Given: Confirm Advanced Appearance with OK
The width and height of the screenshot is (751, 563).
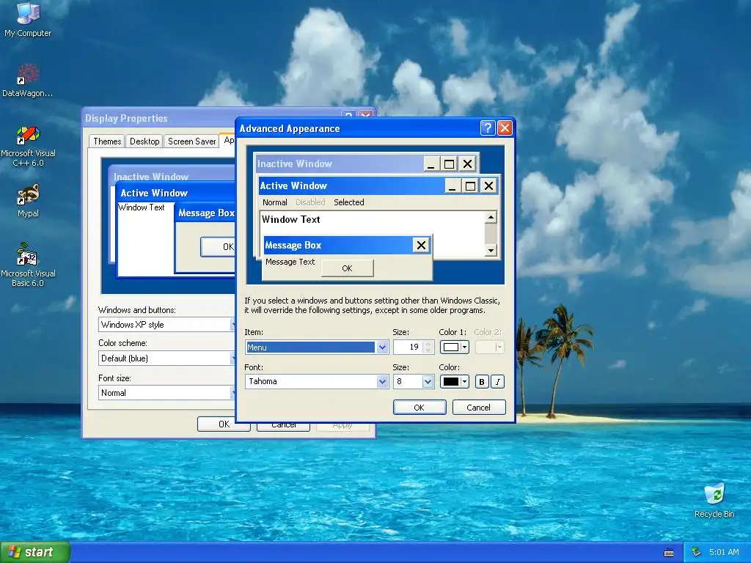Looking at the screenshot, I should click(419, 408).
